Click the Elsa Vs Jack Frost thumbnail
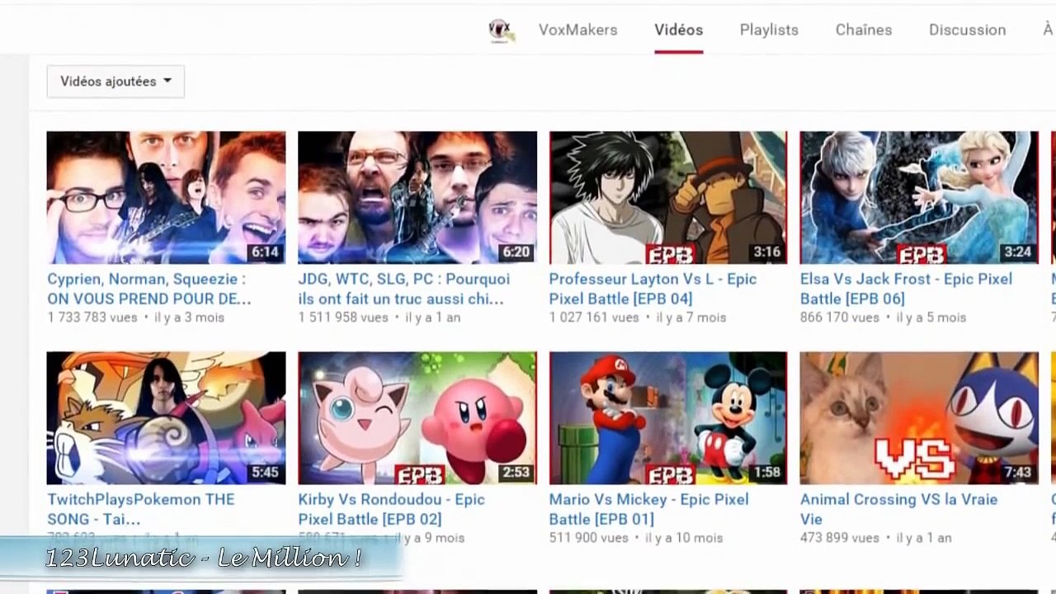The image size is (1056, 594). pos(919,198)
